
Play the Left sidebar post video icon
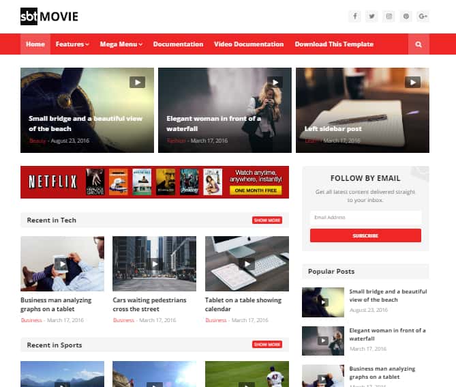tap(412, 83)
